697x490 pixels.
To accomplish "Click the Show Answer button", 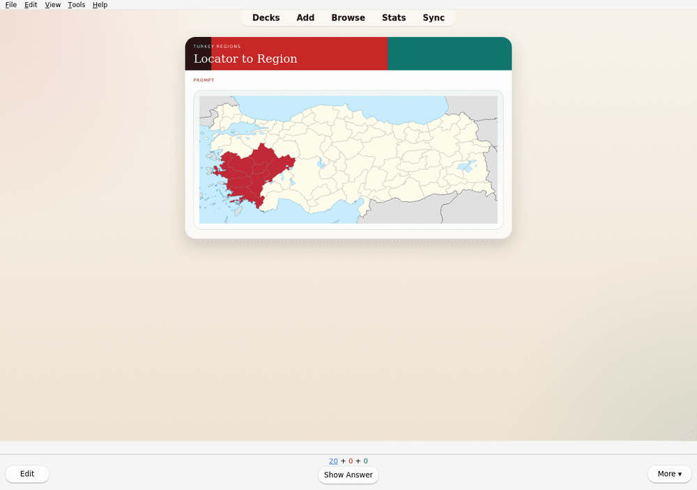I will (x=348, y=475).
